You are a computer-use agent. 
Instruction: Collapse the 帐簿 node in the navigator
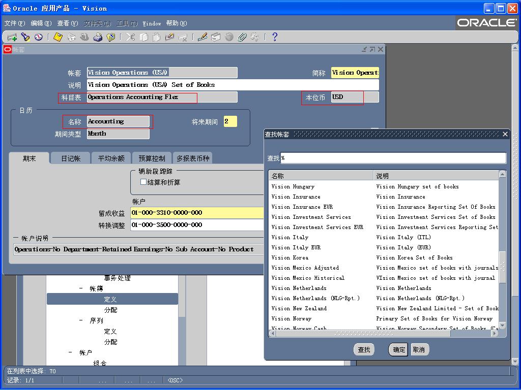[81, 288]
